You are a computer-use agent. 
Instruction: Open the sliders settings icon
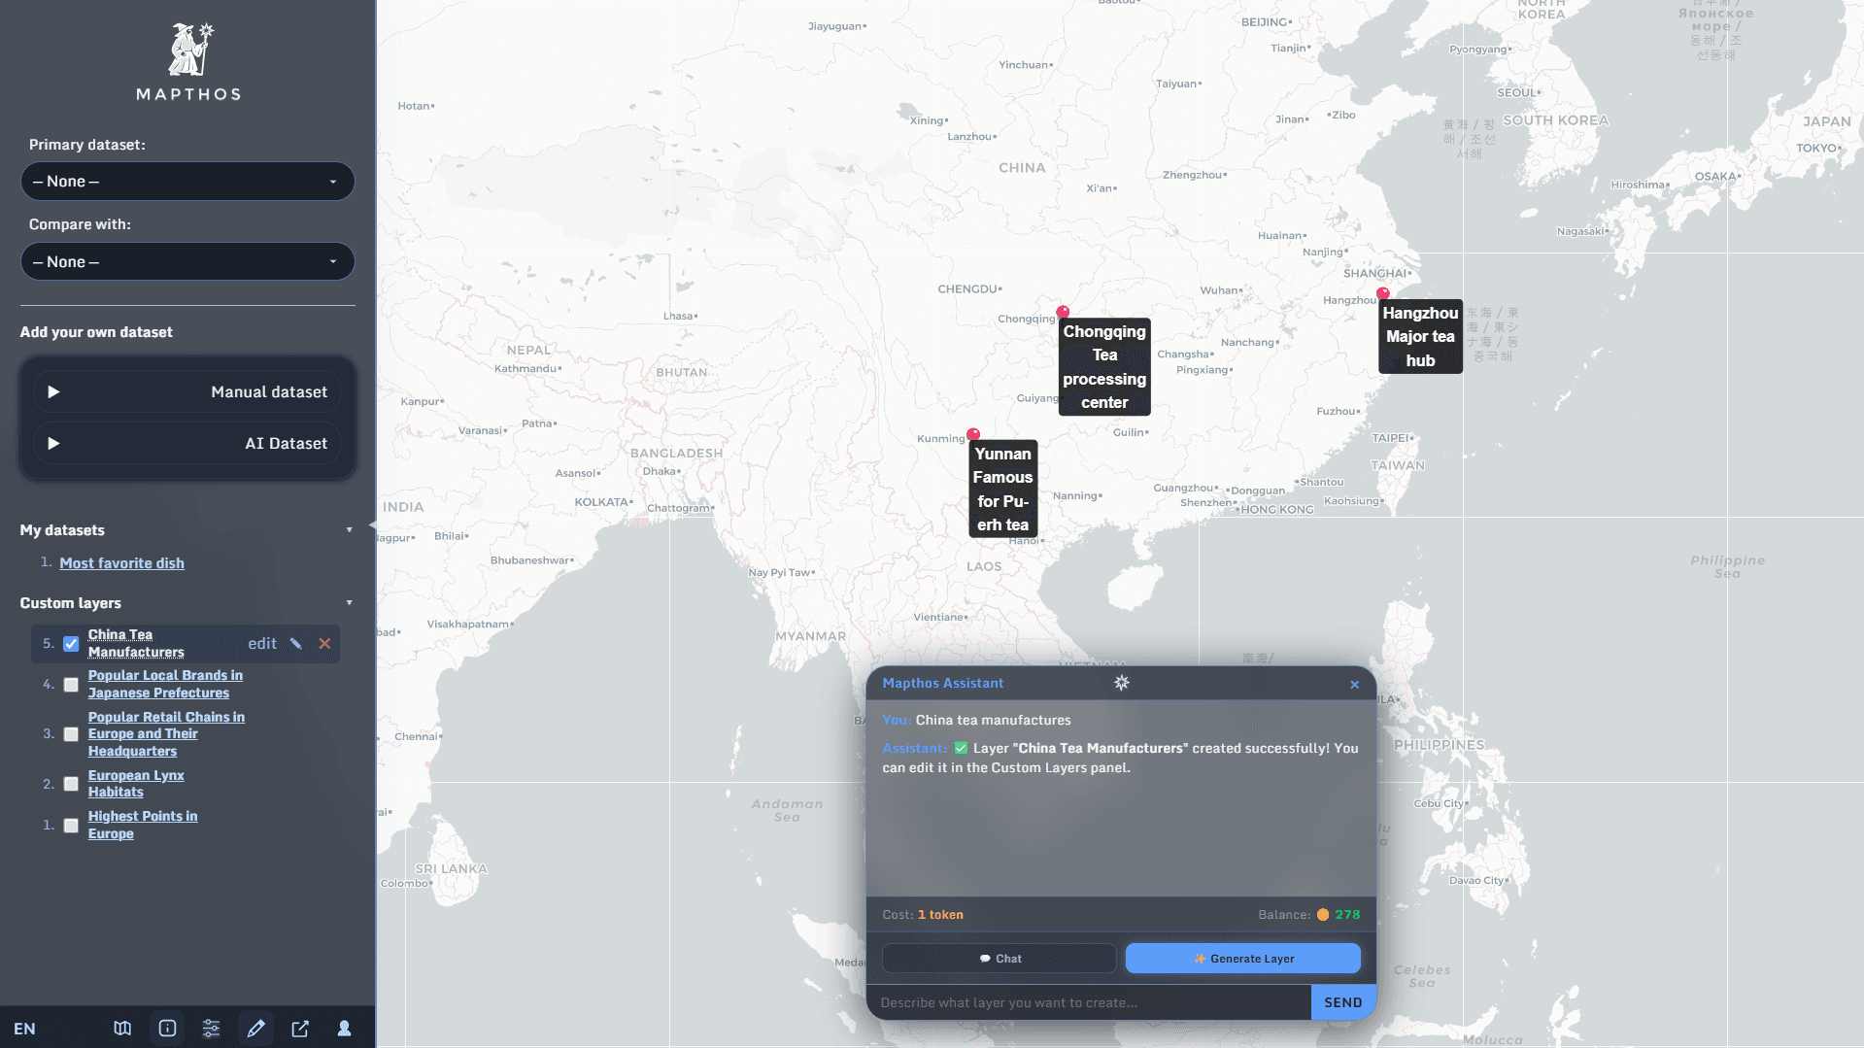pyautogui.click(x=211, y=1029)
